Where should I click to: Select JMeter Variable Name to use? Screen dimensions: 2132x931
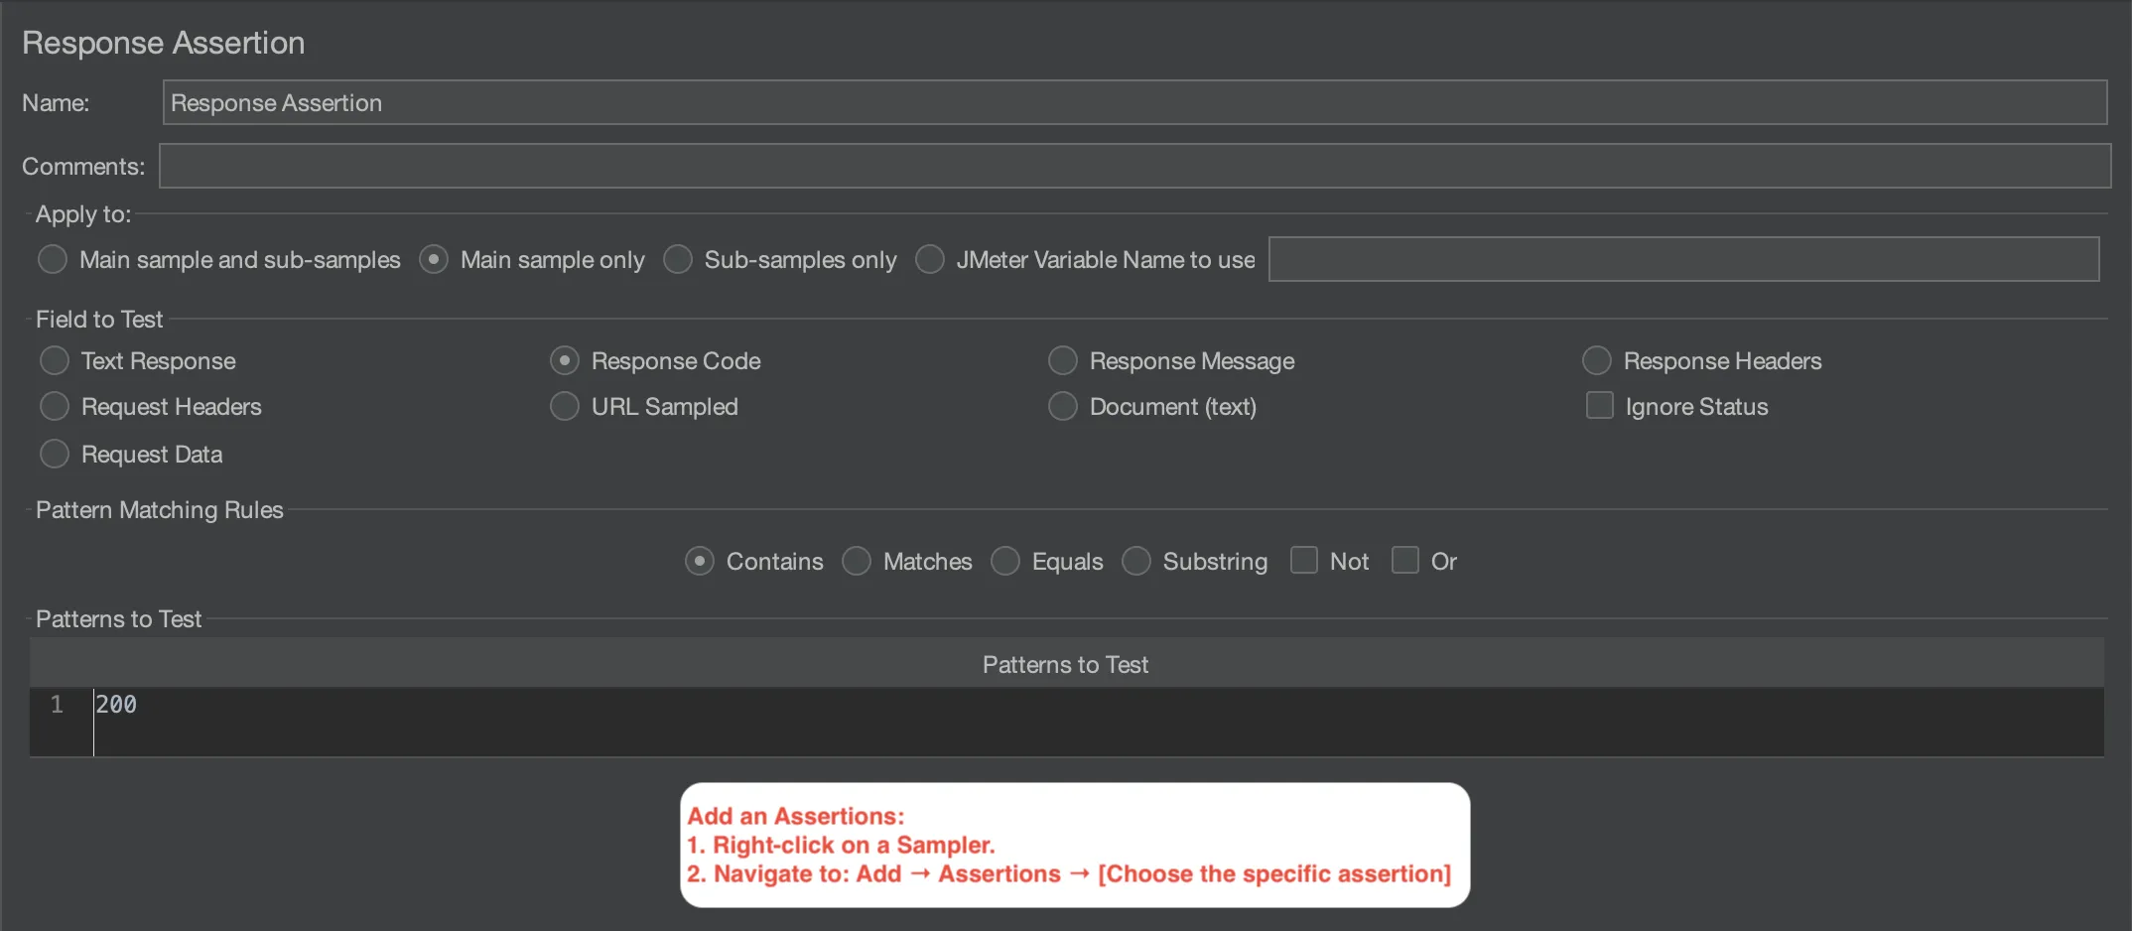click(930, 260)
